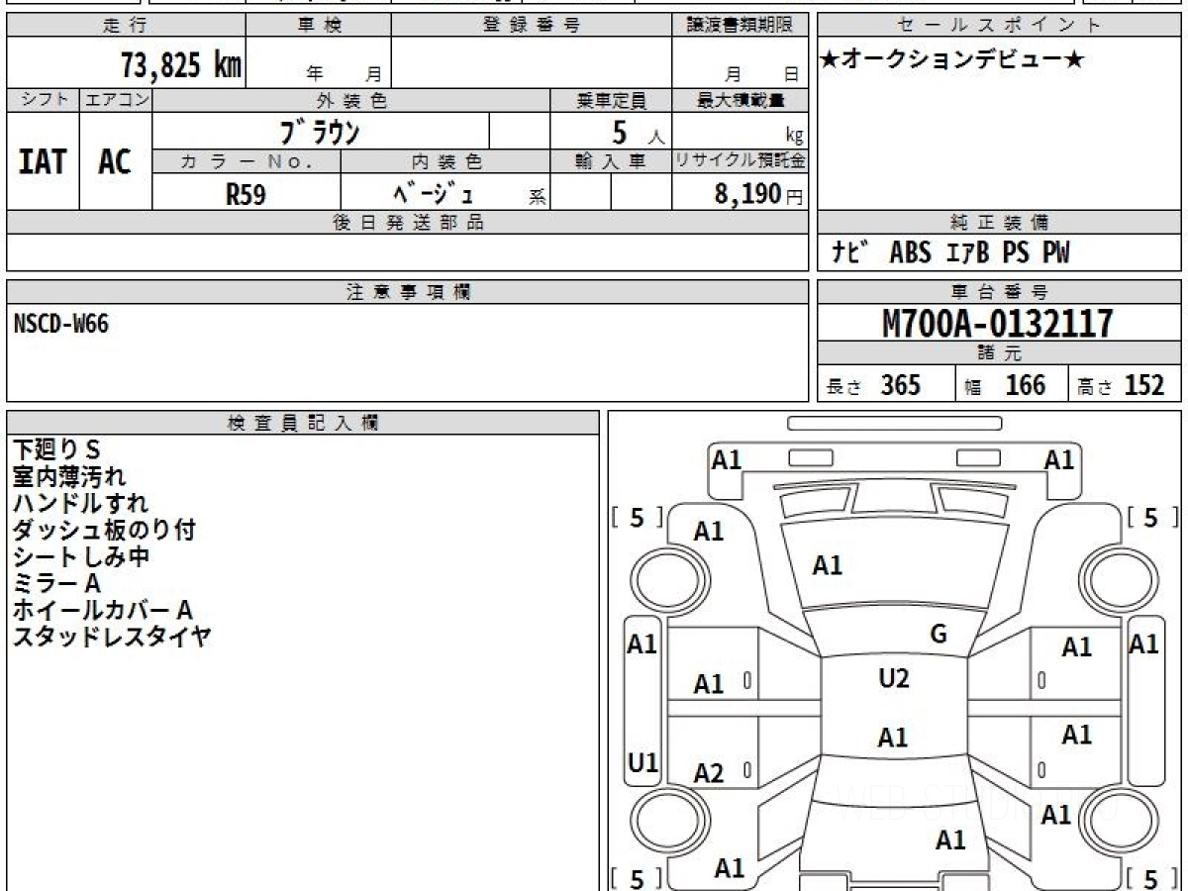
Task: Click the exterior color ブラウン
Action: point(321,131)
